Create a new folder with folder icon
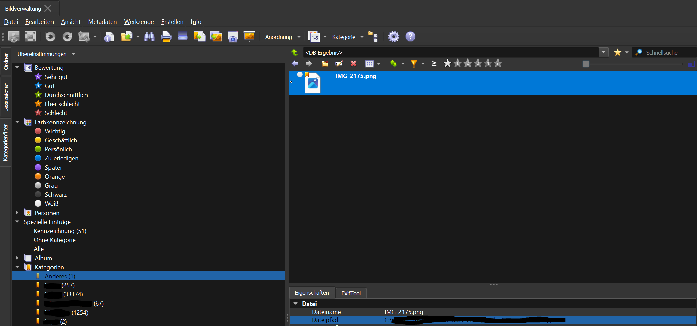697x326 pixels. tap(325, 64)
